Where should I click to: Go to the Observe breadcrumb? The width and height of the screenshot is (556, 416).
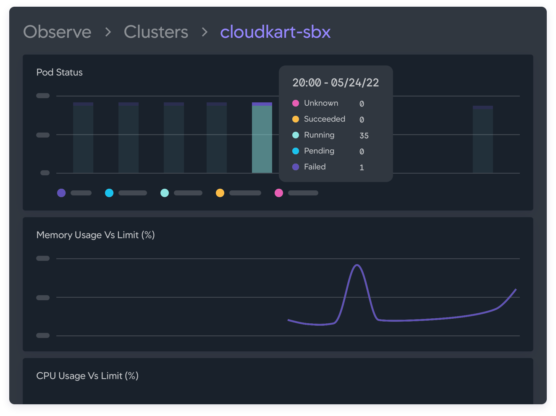click(57, 32)
